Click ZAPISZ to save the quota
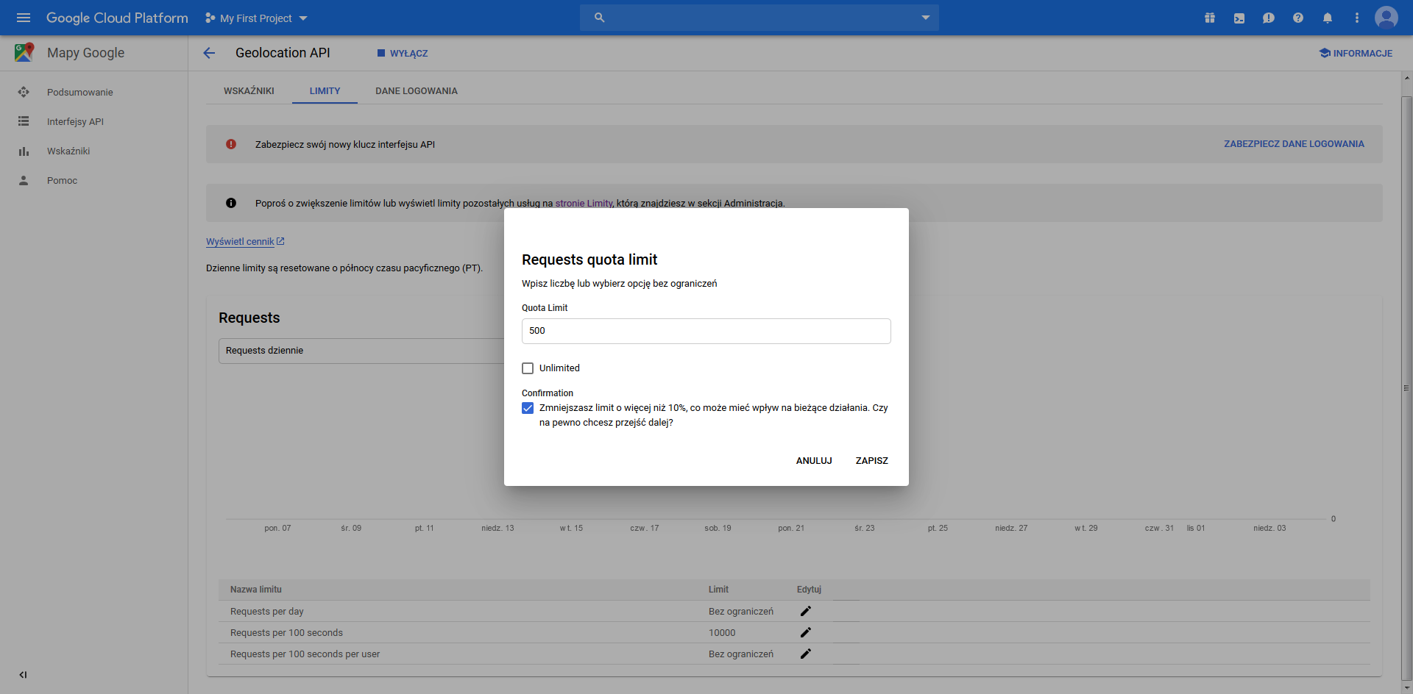 (871, 461)
